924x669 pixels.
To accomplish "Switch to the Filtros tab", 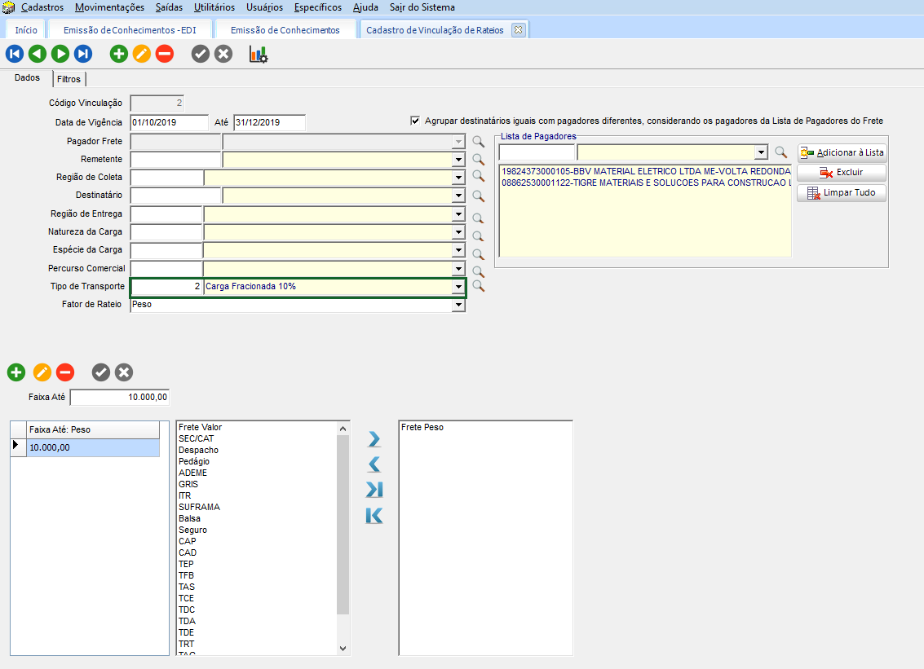I will pos(69,79).
